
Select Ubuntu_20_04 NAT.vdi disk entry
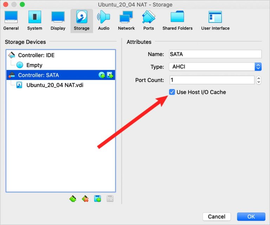[x=60, y=85]
